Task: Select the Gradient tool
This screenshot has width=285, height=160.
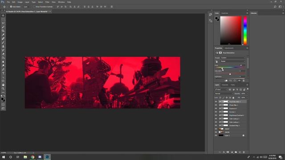Action: pos(3,58)
